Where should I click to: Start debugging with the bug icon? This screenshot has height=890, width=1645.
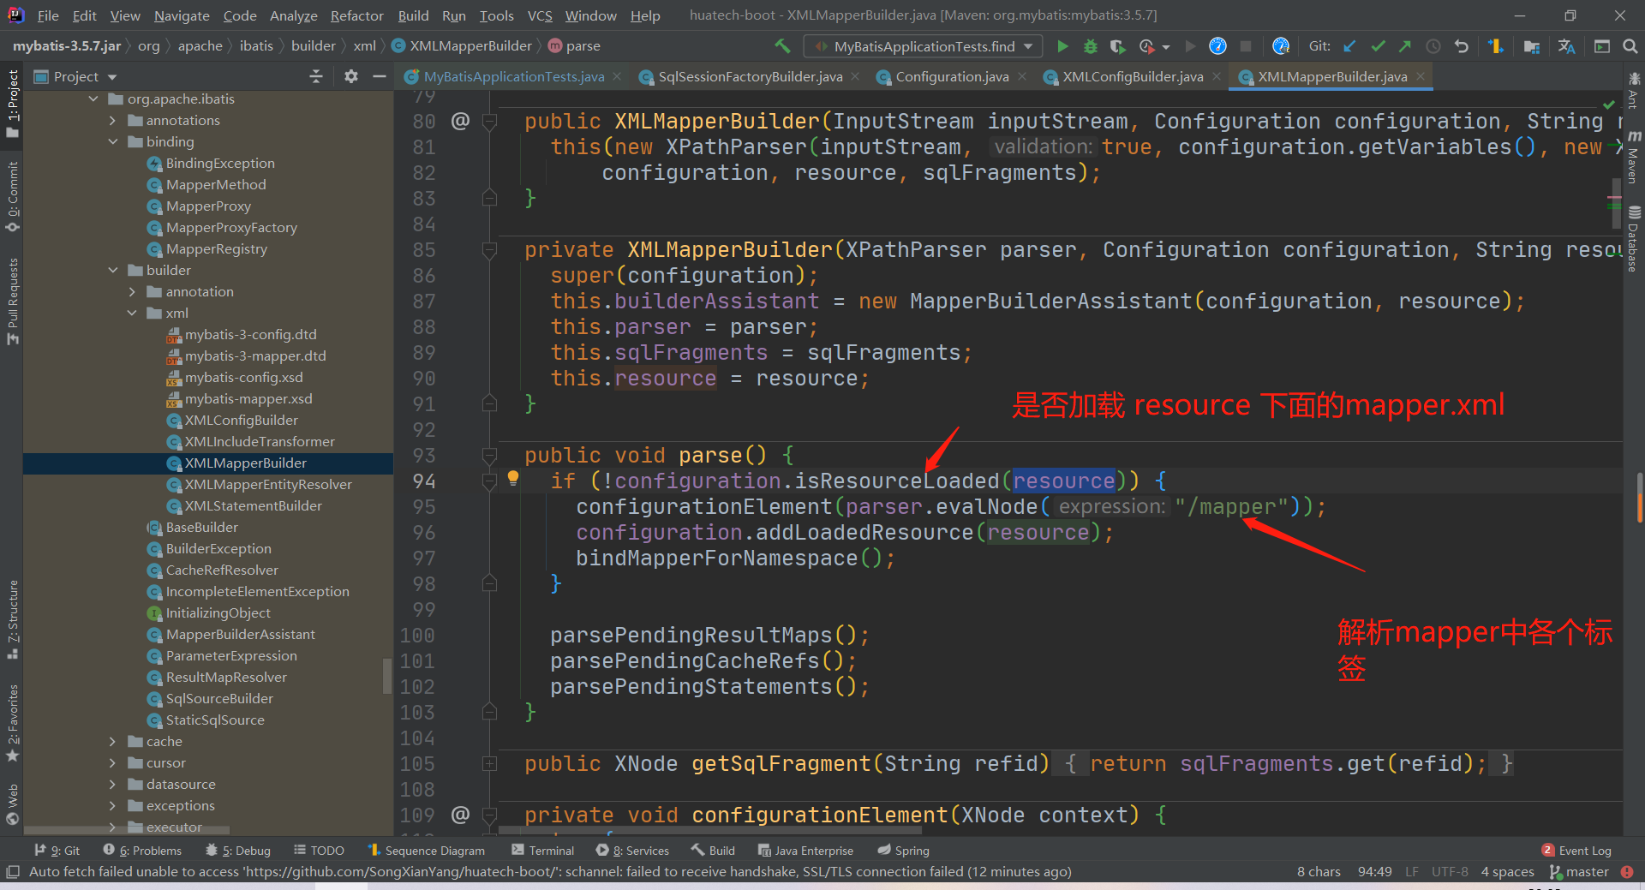click(x=1091, y=46)
